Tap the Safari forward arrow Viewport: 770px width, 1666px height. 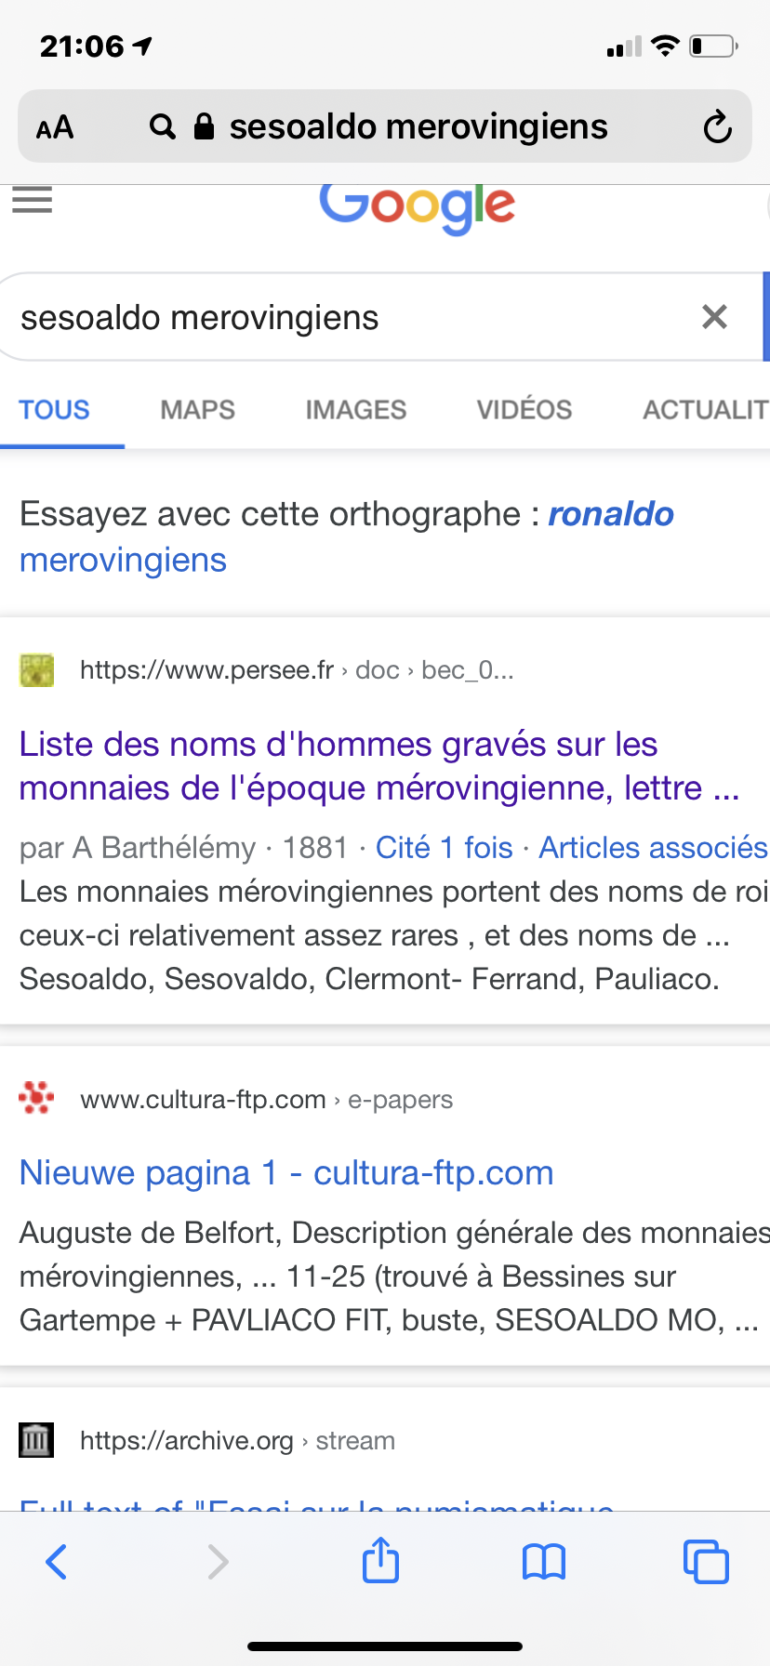tap(218, 1561)
